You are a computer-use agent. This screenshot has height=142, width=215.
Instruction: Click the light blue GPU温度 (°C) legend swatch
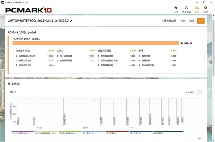(94, 131)
